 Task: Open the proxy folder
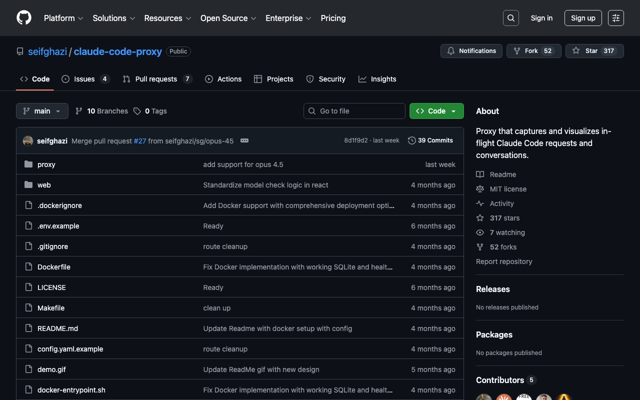(46, 164)
